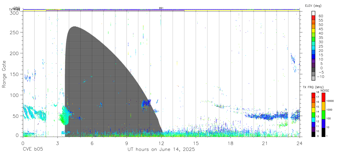The width and height of the screenshot is (337, 155).
Task: Pick the green NOISE swatch between 1000 and 100
Action: point(323,115)
